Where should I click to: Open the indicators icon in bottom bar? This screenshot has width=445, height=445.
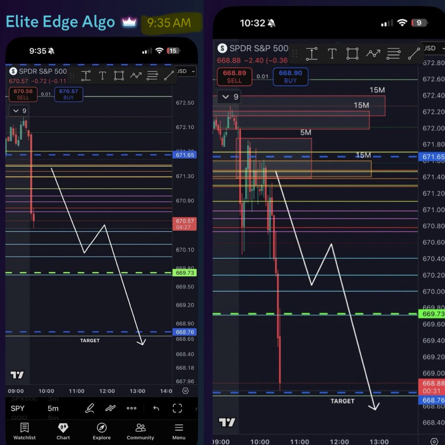111,408
